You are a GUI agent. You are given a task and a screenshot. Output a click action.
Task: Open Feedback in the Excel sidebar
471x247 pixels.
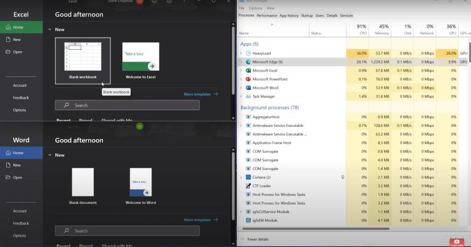[x=21, y=98]
